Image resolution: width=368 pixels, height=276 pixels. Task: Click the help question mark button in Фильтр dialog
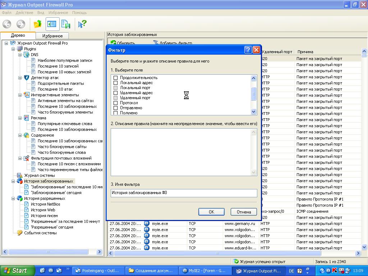pyautogui.click(x=248, y=50)
